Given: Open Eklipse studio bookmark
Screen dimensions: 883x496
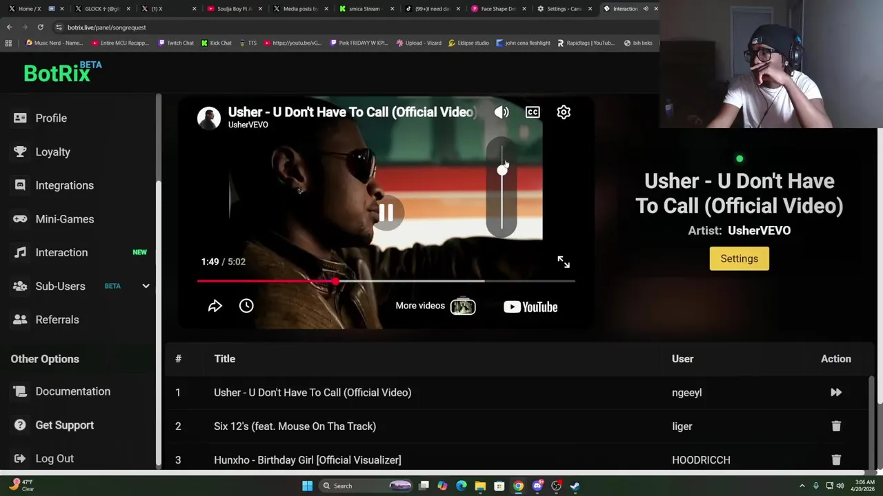Looking at the screenshot, I should click(468, 43).
